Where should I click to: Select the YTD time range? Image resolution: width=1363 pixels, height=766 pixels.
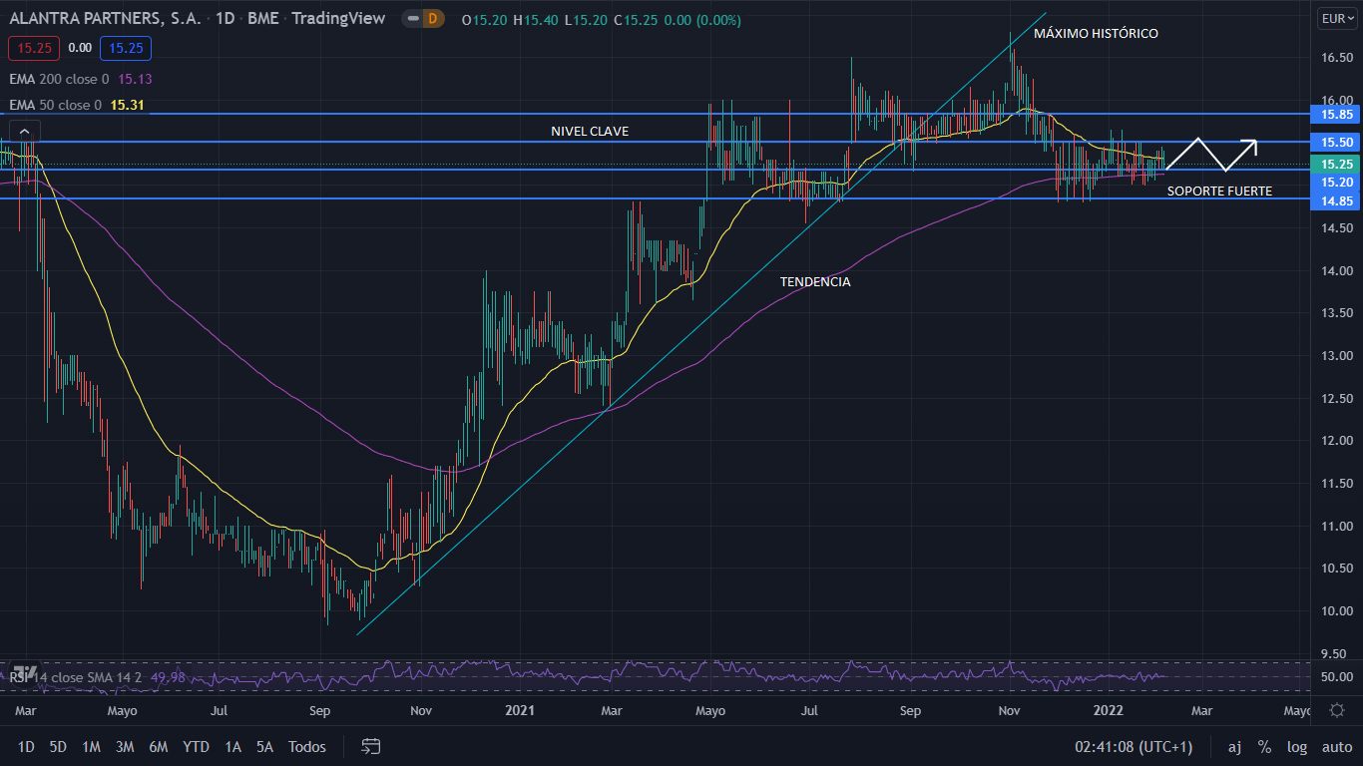tap(196, 746)
